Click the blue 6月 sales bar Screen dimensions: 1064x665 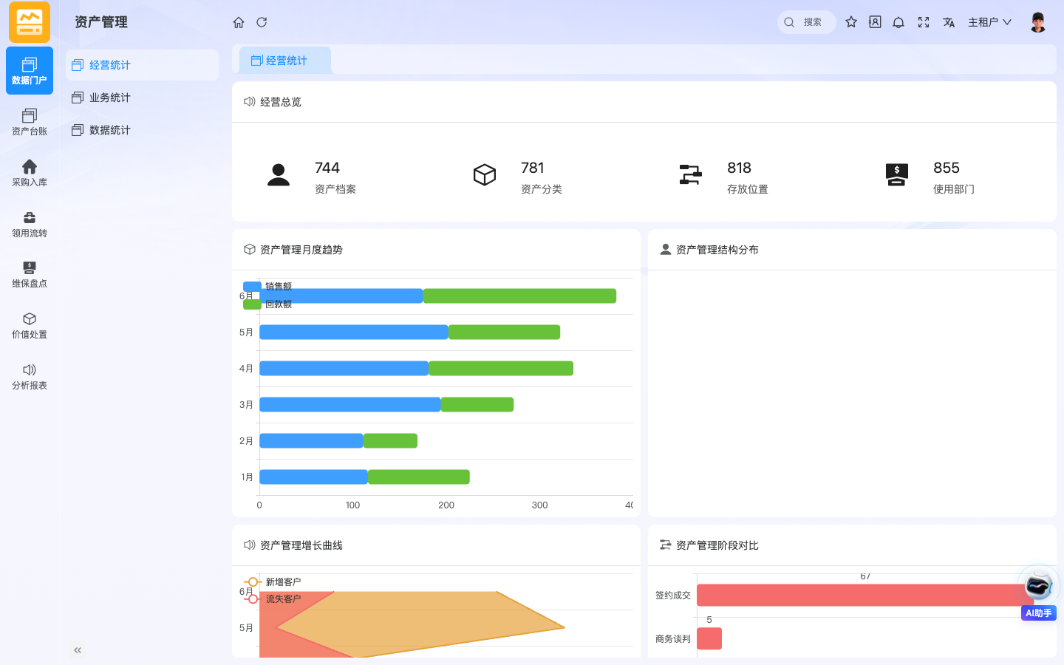(x=341, y=296)
